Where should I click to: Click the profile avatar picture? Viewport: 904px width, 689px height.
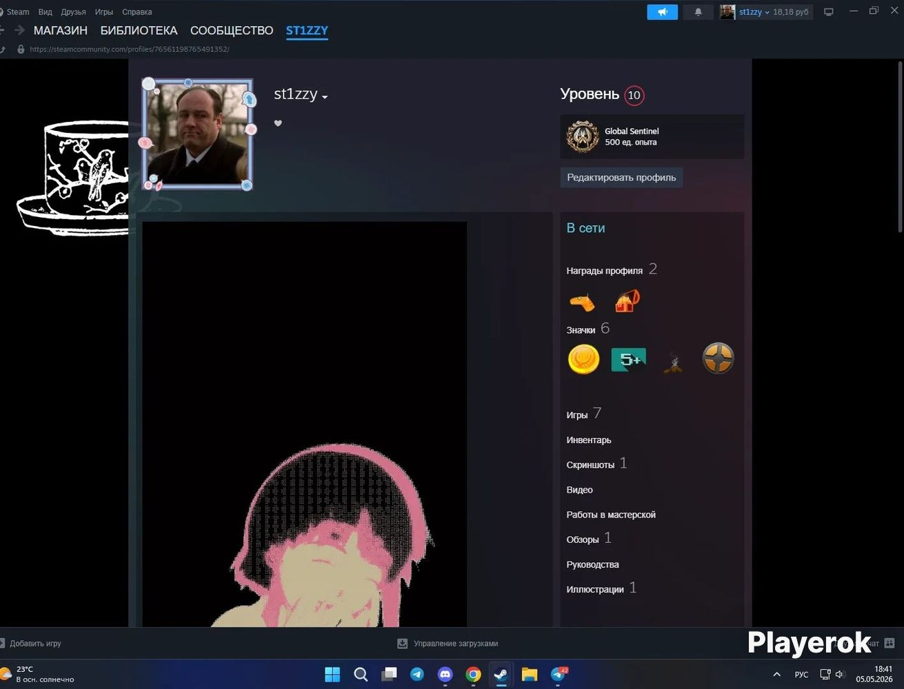pyautogui.click(x=199, y=134)
